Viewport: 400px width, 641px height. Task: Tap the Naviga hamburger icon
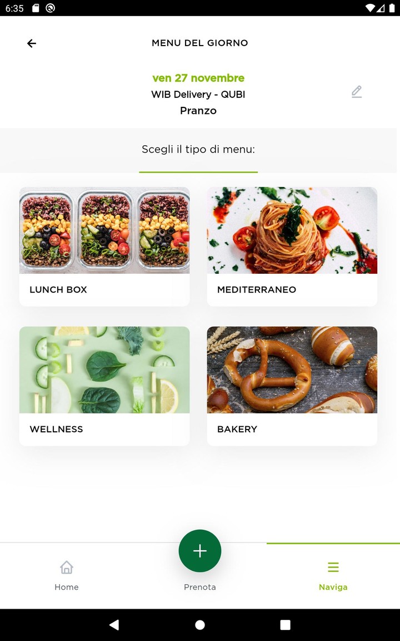pyautogui.click(x=333, y=567)
